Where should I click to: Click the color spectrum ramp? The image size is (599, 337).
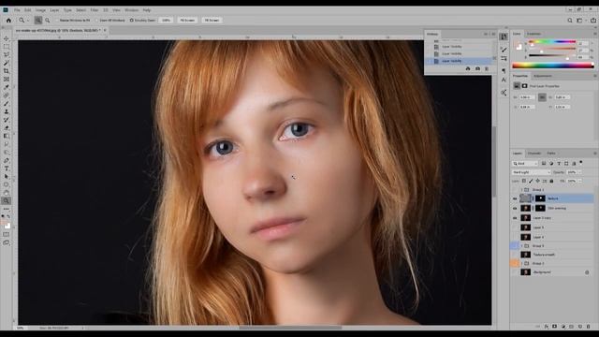pyautogui.click(x=553, y=66)
